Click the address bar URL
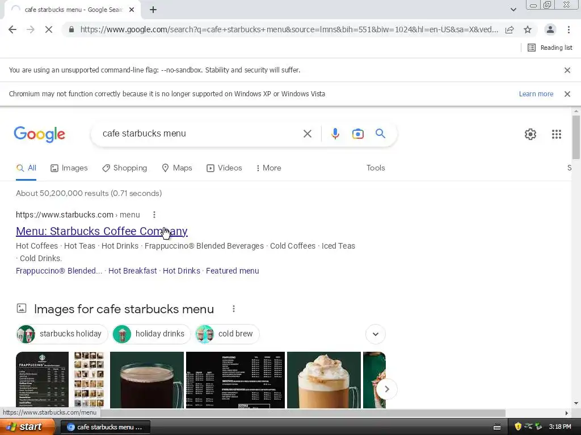The height and width of the screenshot is (435, 581). point(289,29)
